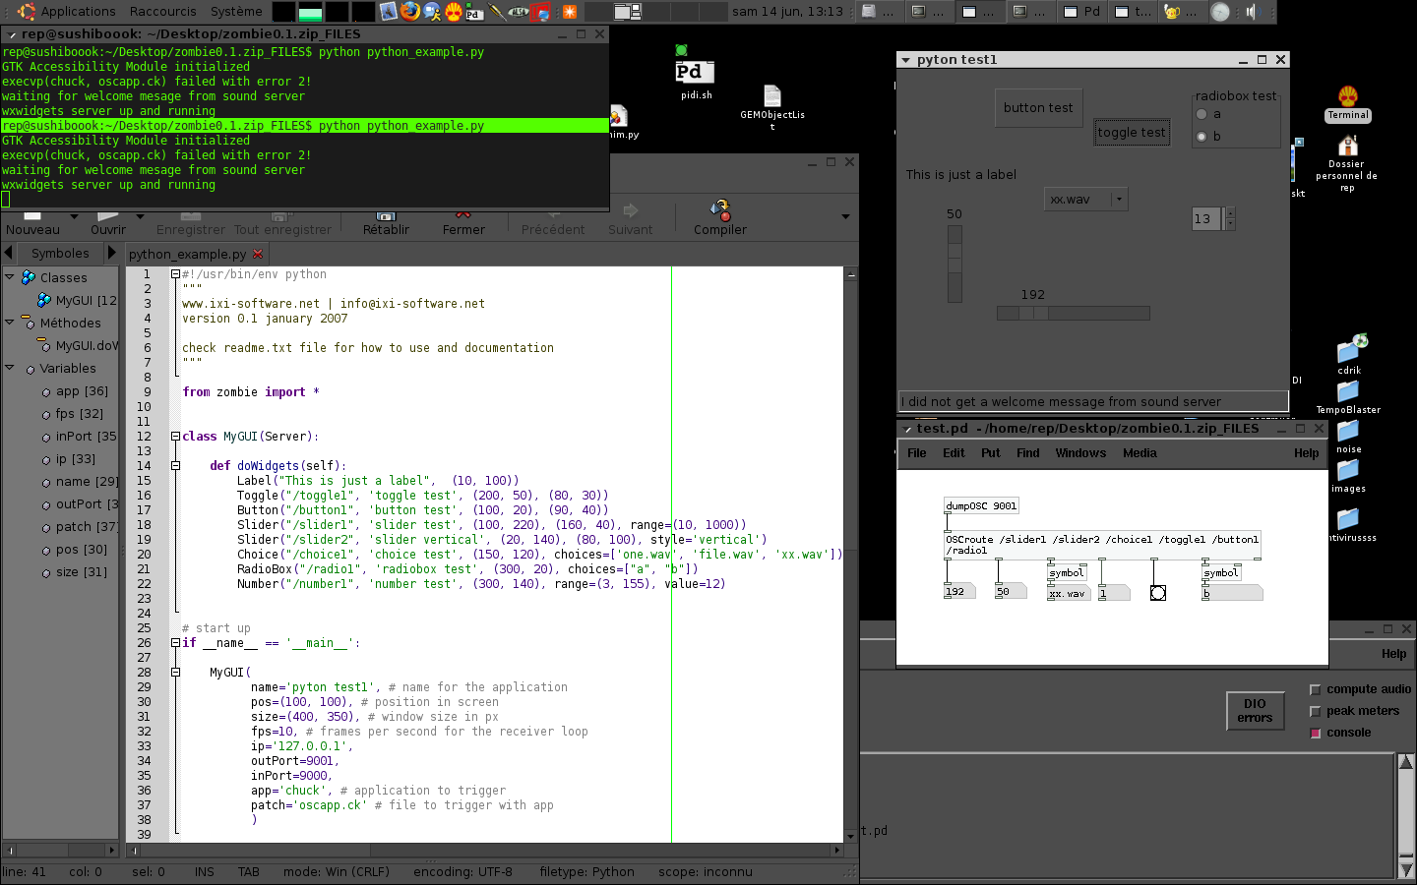This screenshot has width=1417, height=885.
Task: Open the Système panel menu
Action: 236,12
